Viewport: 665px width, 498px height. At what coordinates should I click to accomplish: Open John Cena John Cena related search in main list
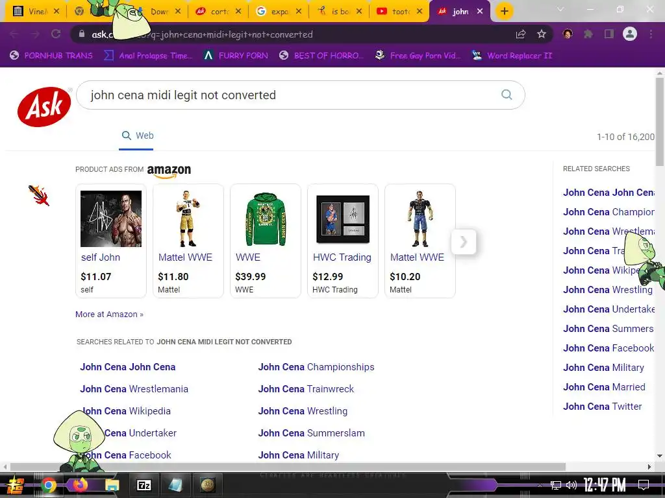tap(128, 367)
